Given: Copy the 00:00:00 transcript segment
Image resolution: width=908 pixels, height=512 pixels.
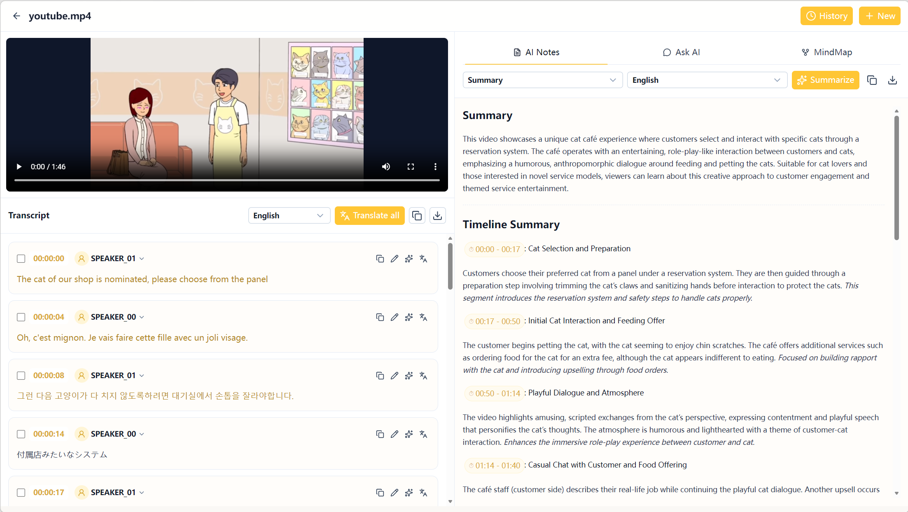Looking at the screenshot, I should (x=380, y=259).
